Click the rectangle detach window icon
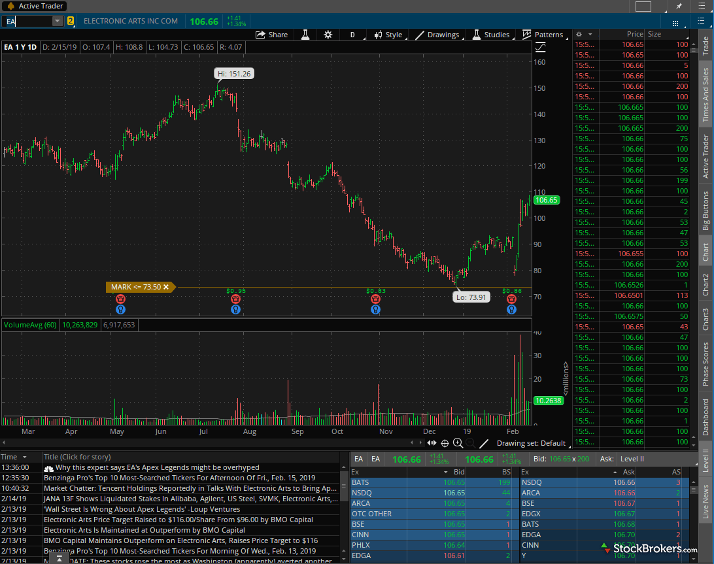The image size is (714, 564). 643,6
